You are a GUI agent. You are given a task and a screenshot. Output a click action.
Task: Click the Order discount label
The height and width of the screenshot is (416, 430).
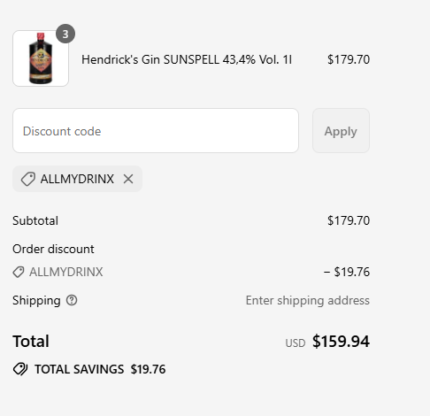click(x=53, y=249)
